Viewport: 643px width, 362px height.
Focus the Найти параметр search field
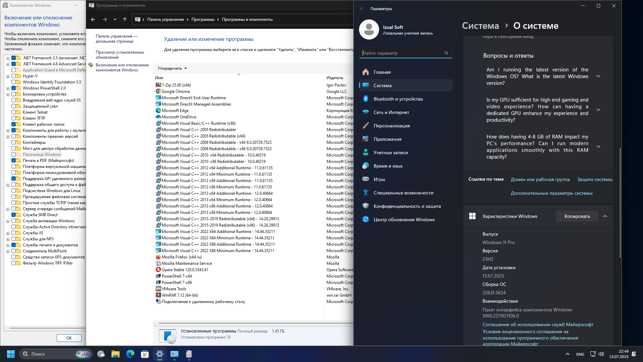tap(406, 53)
